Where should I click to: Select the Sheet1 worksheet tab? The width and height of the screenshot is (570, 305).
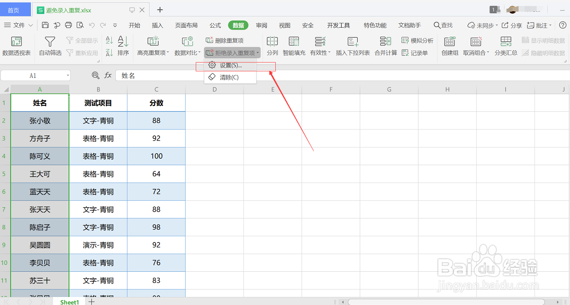pyautogui.click(x=70, y=302)
